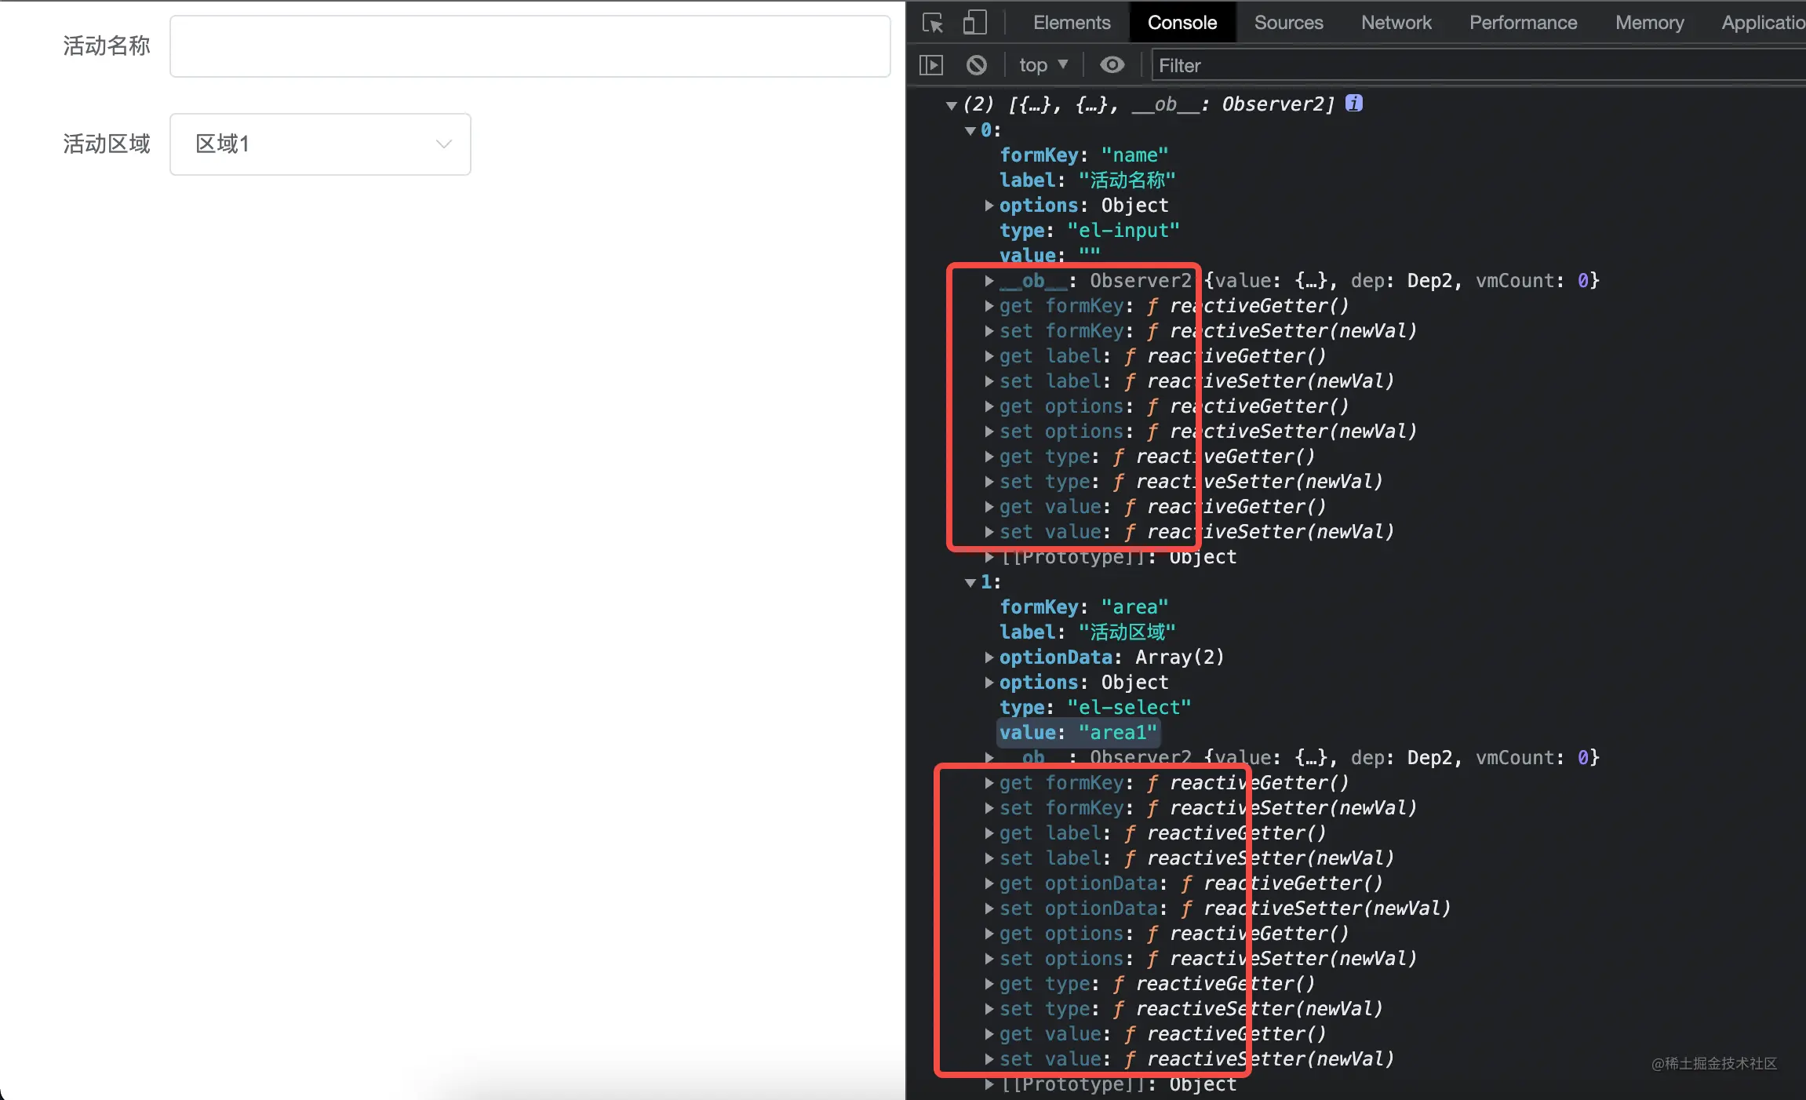The height and width of the screenshot is (1100, 1806).
Task: Click the inspect element selector icon
Action: pyautogui.click(x=933, y=23)
